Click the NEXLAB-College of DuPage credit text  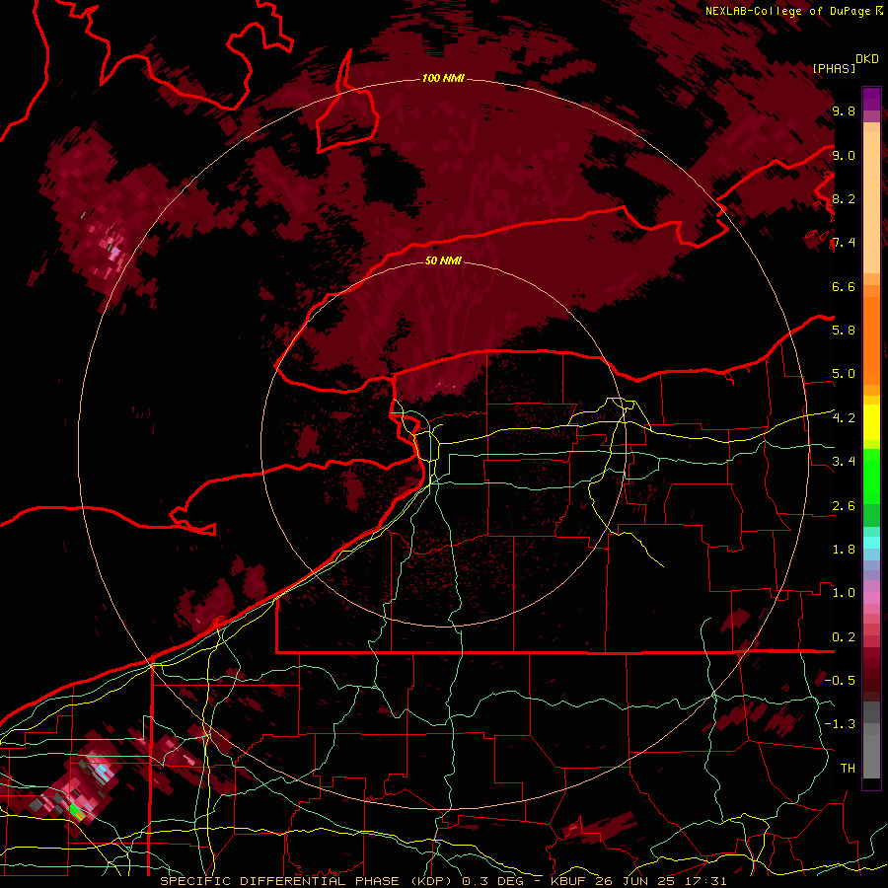coord(788,11)
